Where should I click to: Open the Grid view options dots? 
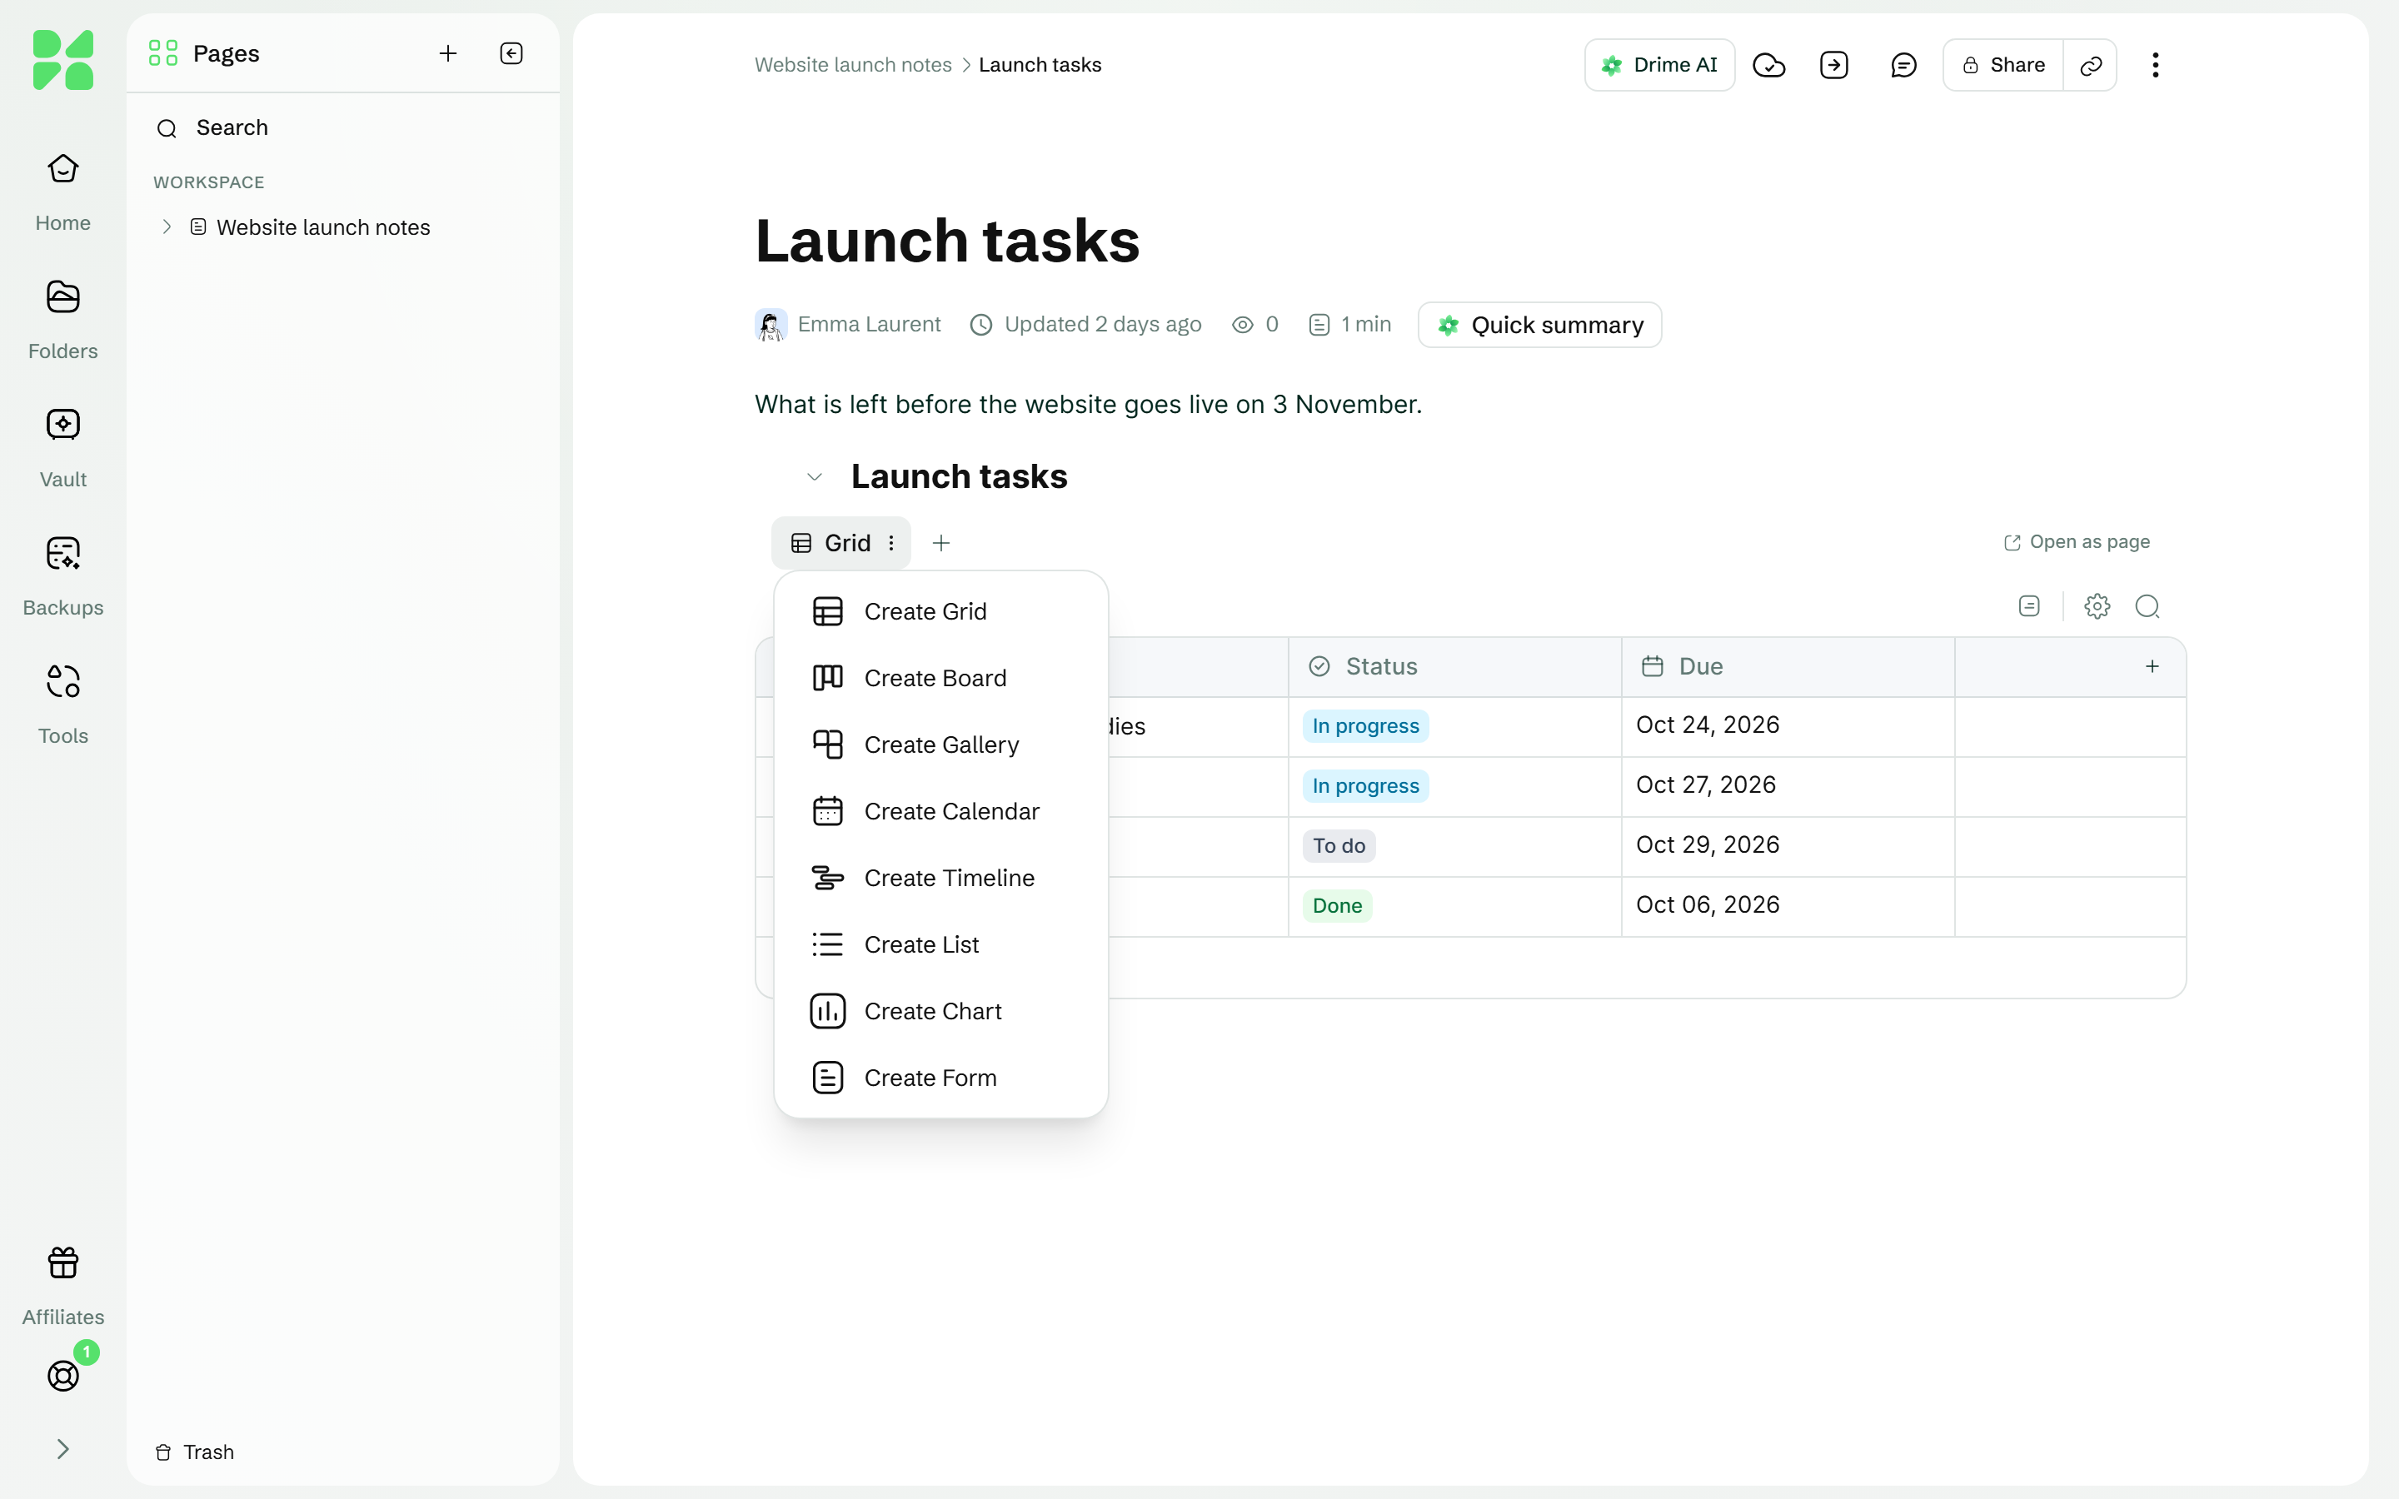pos(891,543)
